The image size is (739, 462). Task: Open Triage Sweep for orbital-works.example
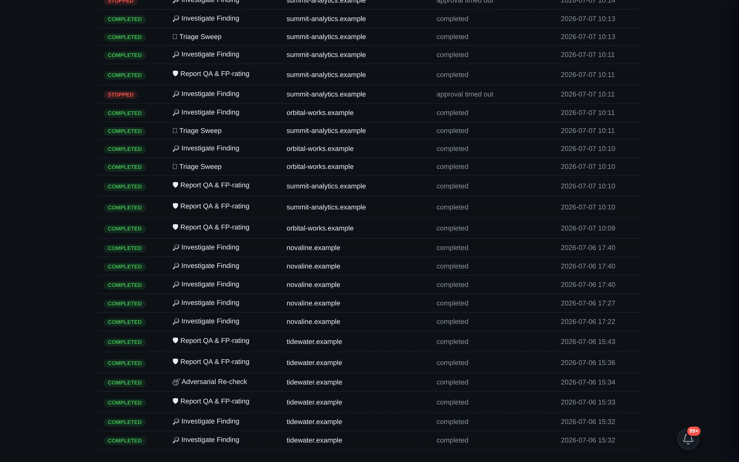pos(200,167)
